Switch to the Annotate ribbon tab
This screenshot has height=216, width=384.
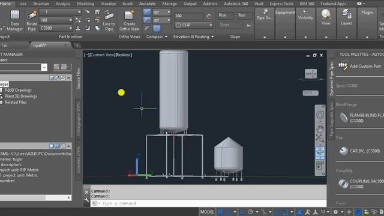pyautogui.click(x=147, y=4)
